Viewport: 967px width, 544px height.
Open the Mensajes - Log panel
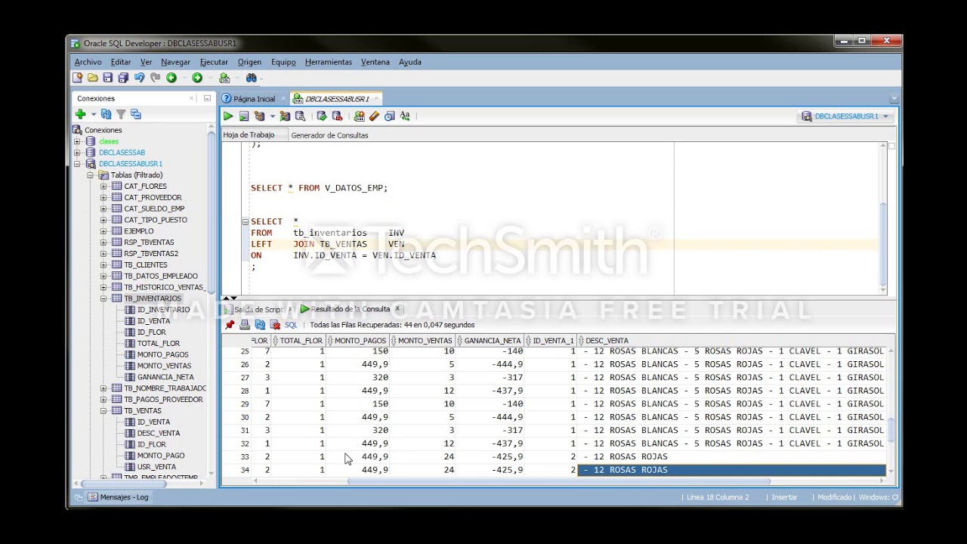119,497
